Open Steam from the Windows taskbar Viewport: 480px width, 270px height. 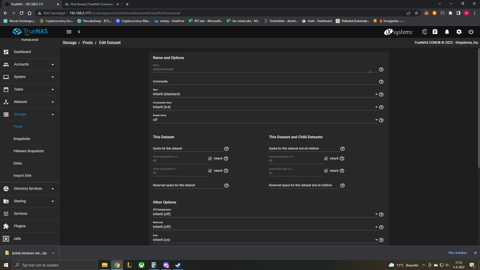click(x=178, y=265)
